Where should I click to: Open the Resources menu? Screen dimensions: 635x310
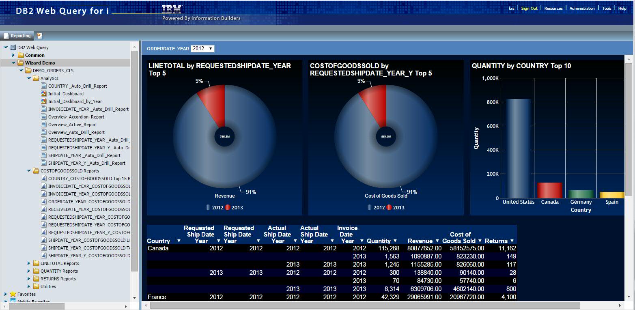point(553,9)
